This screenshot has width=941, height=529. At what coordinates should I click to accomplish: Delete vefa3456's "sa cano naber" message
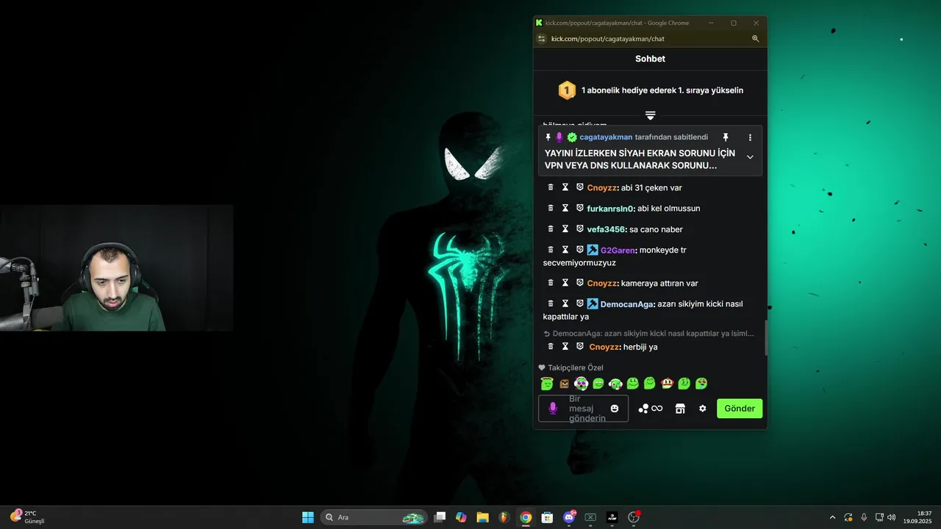click(551, 229)
